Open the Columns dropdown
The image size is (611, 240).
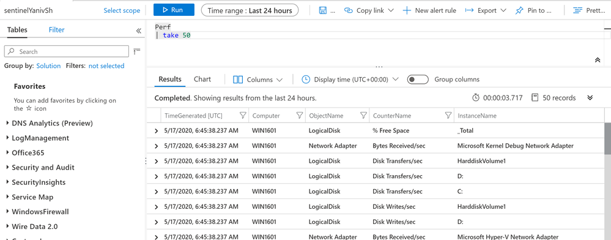click(x=257, y=80)
